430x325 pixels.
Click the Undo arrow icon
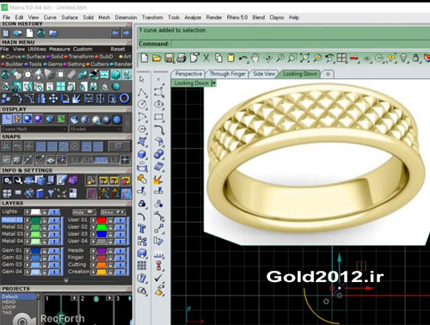pos(243,58)
